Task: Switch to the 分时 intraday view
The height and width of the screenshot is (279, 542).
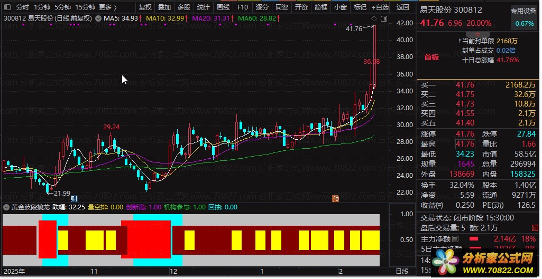Action: pos(22,7)
